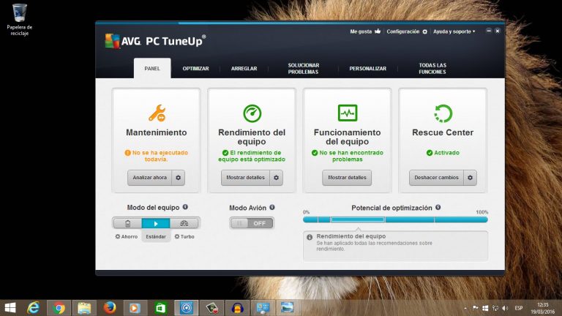Viewport: 562px width, 316px height.
Task: Click Mostrar detalles under Rendimiento del equipo
Action: pyautogui.click(x=246, y=178)
